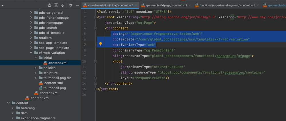286x121 pixels.
Task: Close the spasamples/xfpage/.content.xml tab
Action: 190,5
